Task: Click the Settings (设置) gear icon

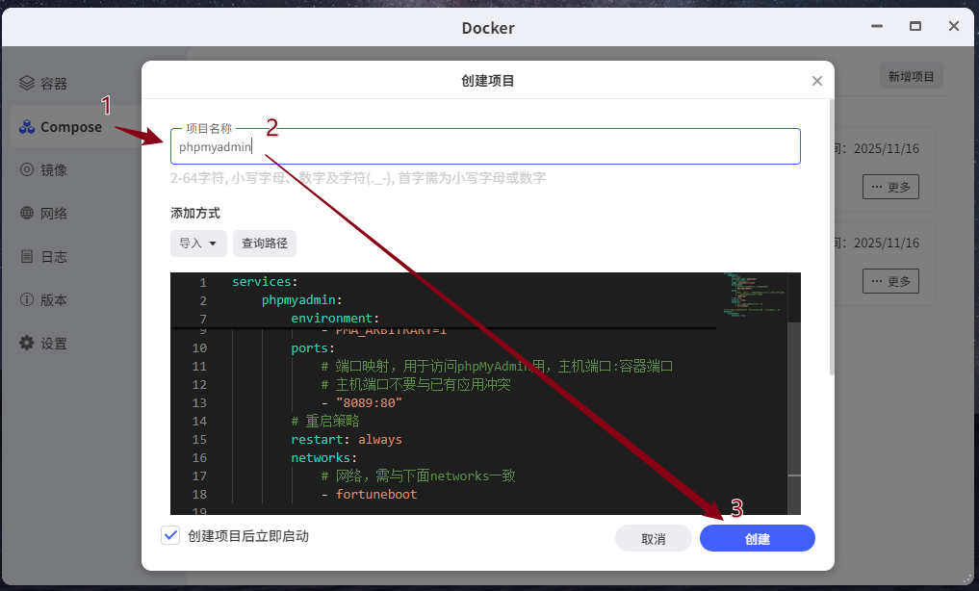Action: coord(27,344)
